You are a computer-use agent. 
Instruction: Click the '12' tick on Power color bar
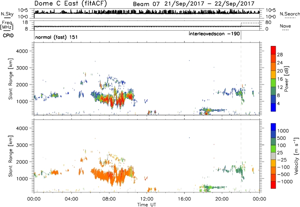coord(280,87)
